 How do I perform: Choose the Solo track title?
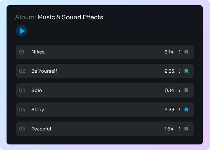click(37, 90)
